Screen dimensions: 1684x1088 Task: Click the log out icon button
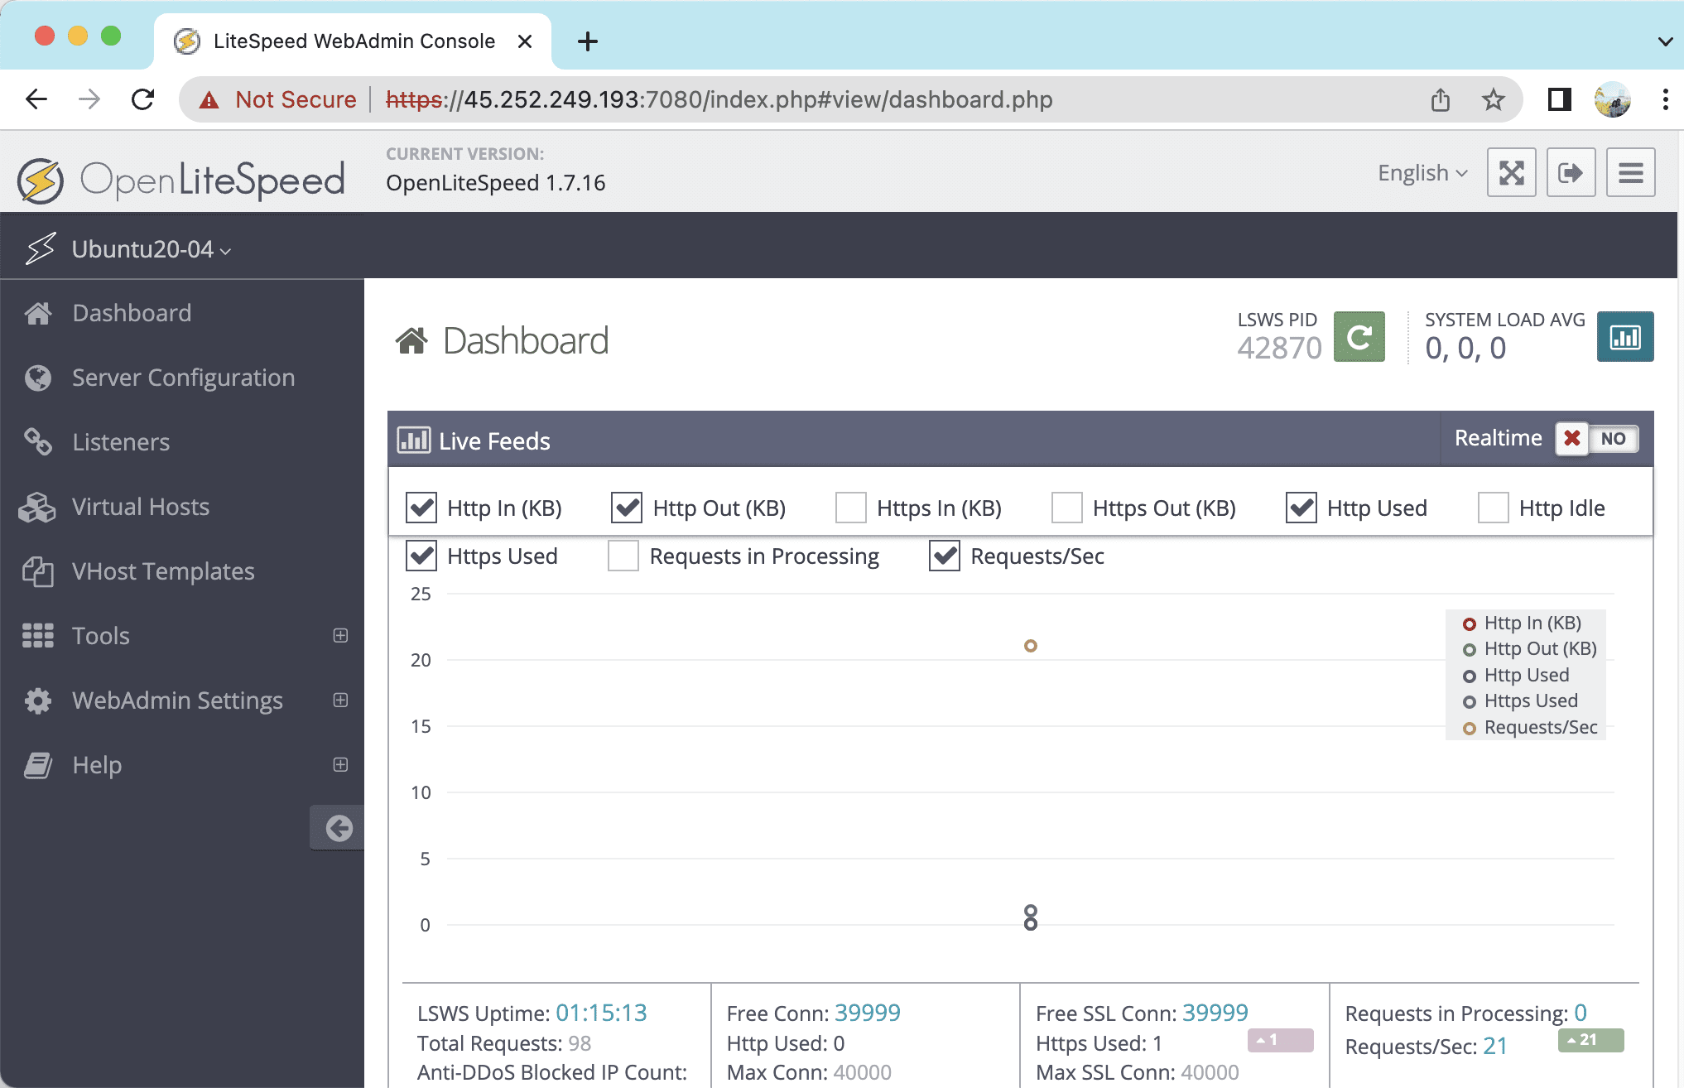[1571, 172]
